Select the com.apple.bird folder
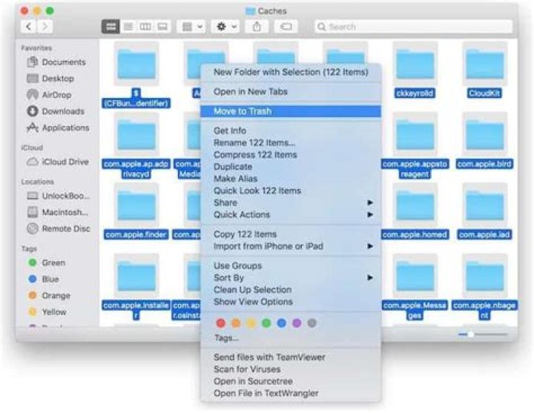This screenshot has width=534, height=413. [484, 140]
